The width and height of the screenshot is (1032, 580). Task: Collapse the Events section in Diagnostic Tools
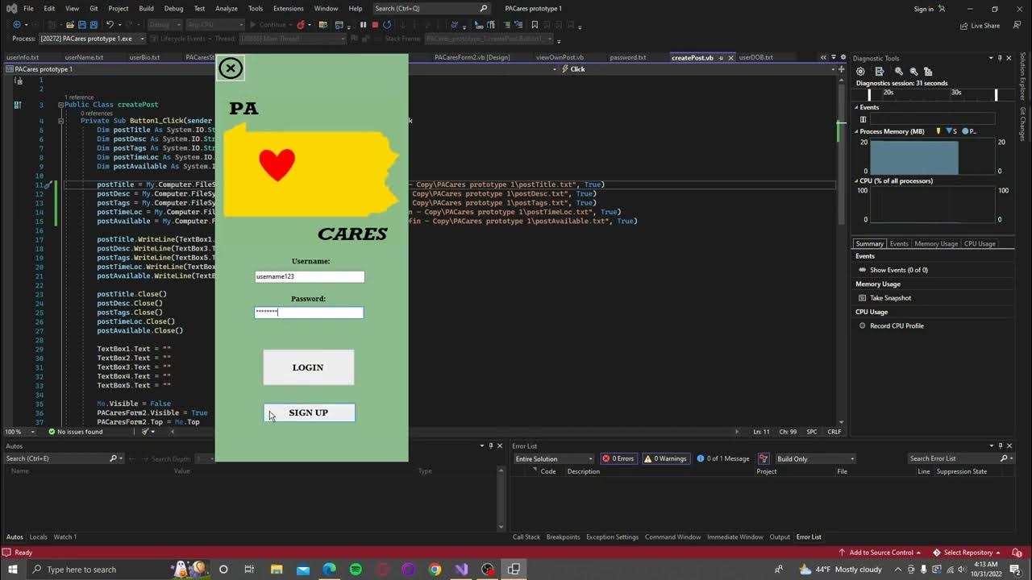pos(856,107)
